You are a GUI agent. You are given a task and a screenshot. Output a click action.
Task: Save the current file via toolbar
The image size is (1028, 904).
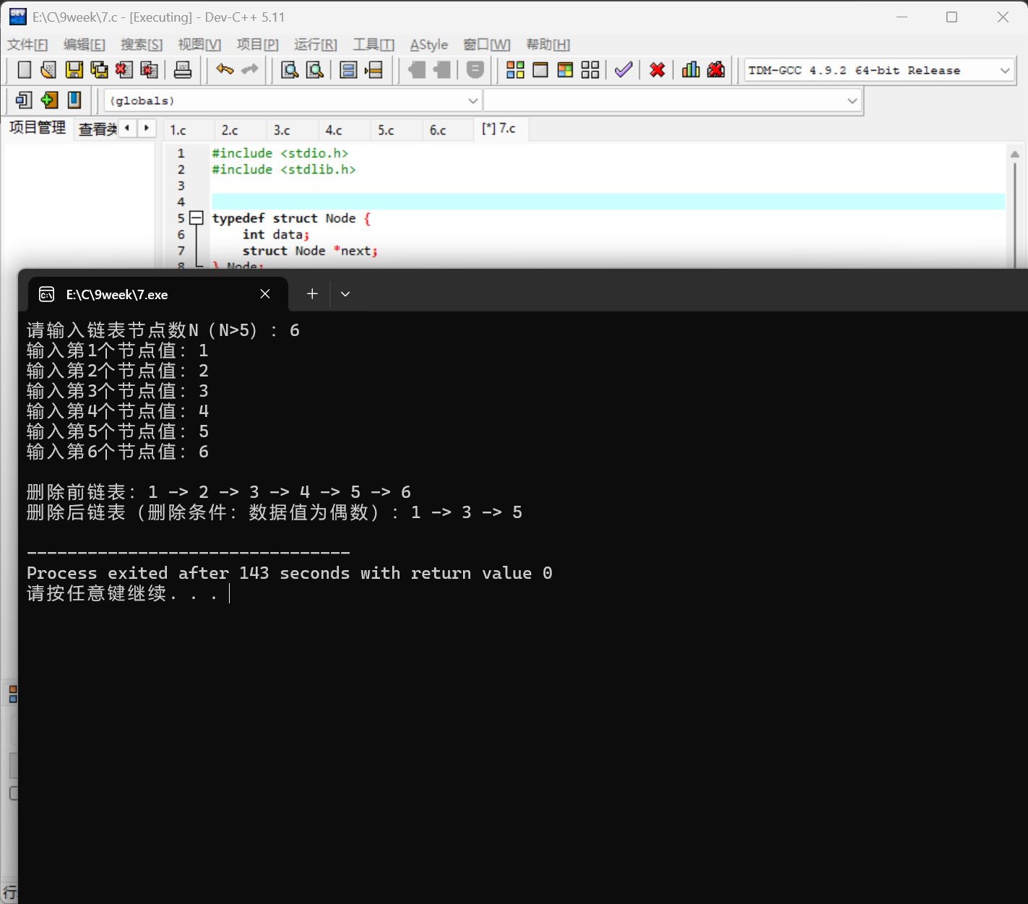point(74,70)
